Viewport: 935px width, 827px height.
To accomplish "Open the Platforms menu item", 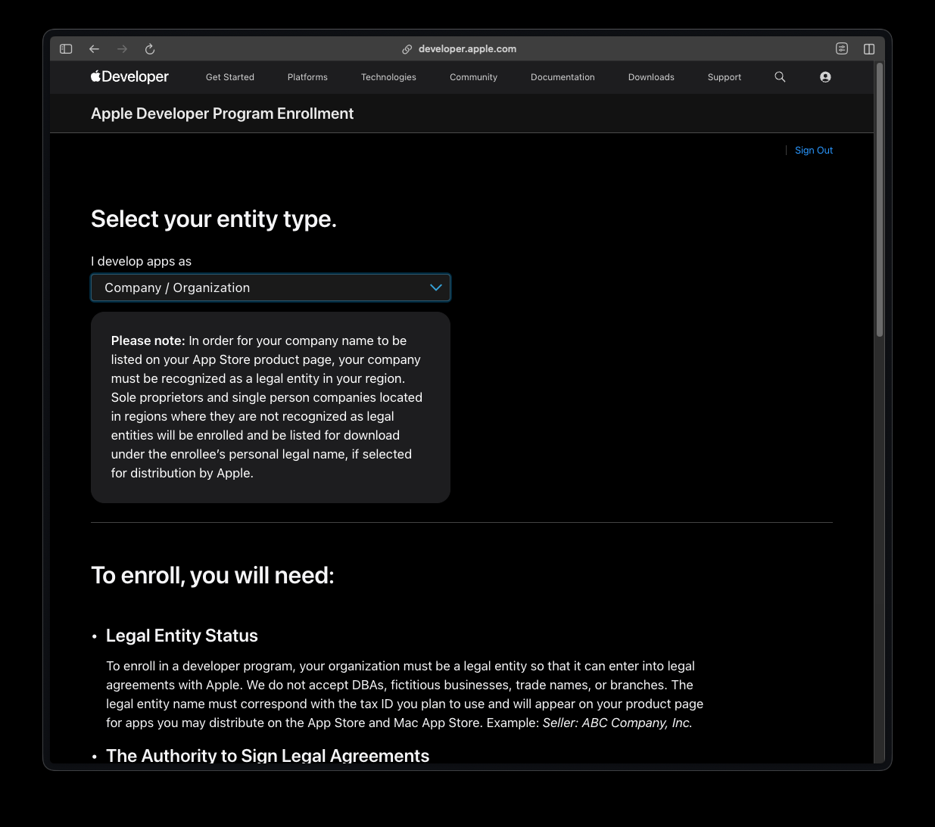I will 307,77.
